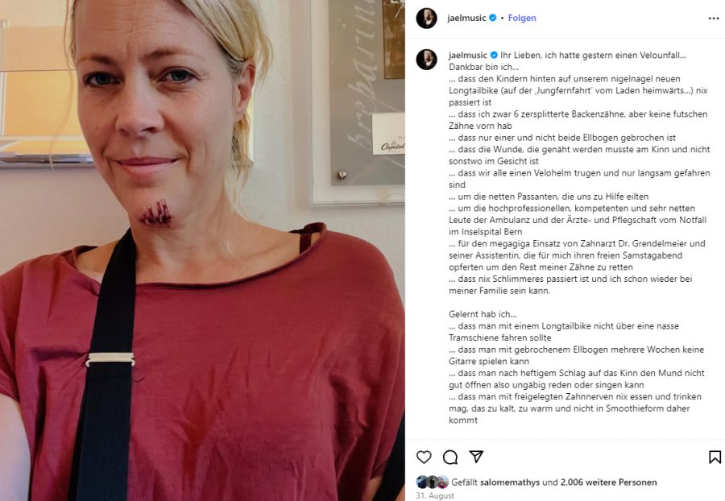Like the post with heart icon
The image size is (725, 501).
coord(424,457)
